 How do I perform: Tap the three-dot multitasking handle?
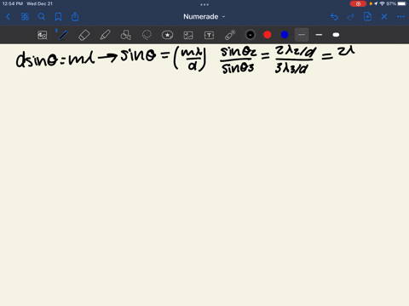tap(204, 4)
